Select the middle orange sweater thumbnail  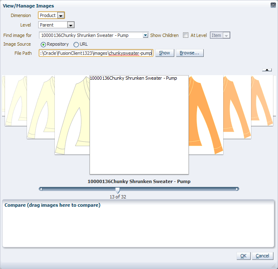(237, 107)
